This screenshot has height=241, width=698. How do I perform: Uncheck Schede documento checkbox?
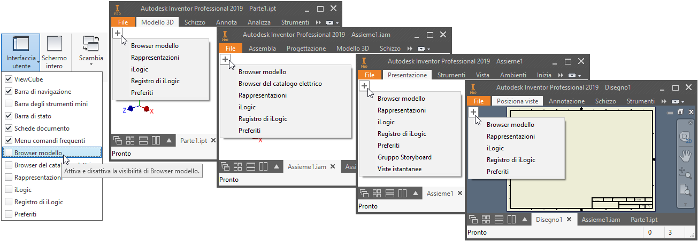(8, 128)
